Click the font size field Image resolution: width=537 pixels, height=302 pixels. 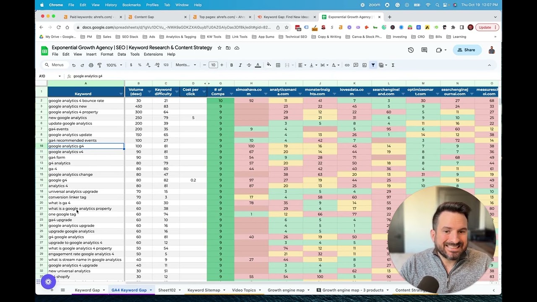[213, 65]
